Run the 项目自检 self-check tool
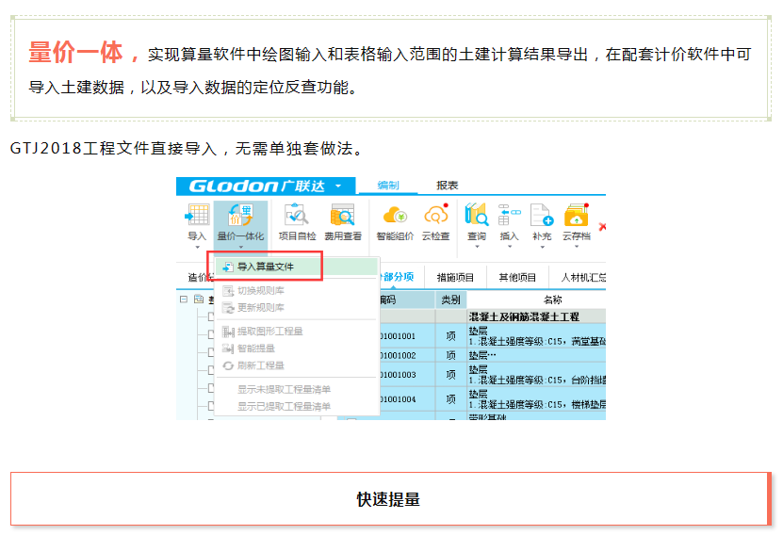This screenshot has width=783, height=535. pos(297,215)
